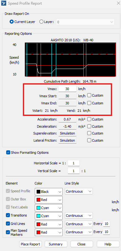Select the Current Layer radio option
The width and height of the screenshot is (121, 251).
11,22
